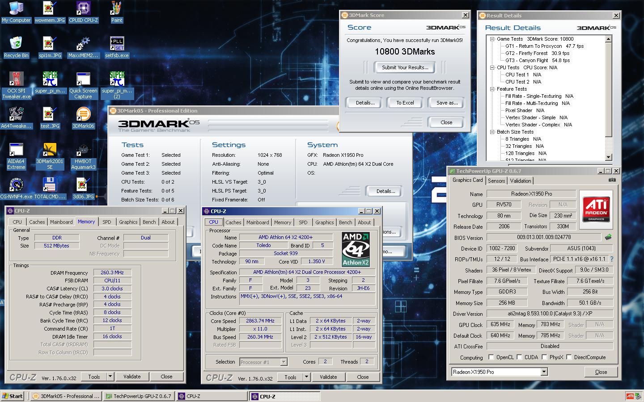Switch to 3DMark05 Professional taskbar button
Image resolution: width=644 pixels, height=402 pixels.
(67, 396)
